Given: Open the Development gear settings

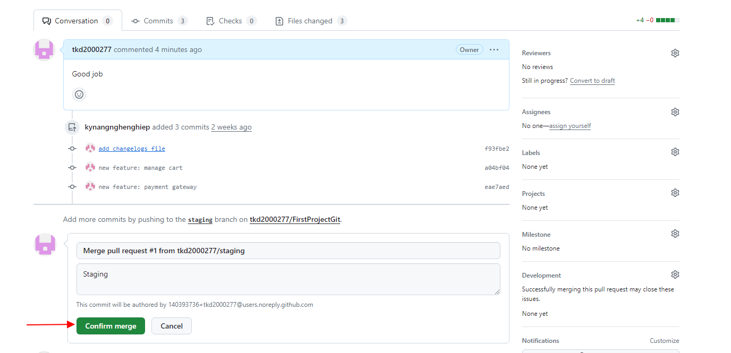Looking at the screenshot, I should 675,274.
